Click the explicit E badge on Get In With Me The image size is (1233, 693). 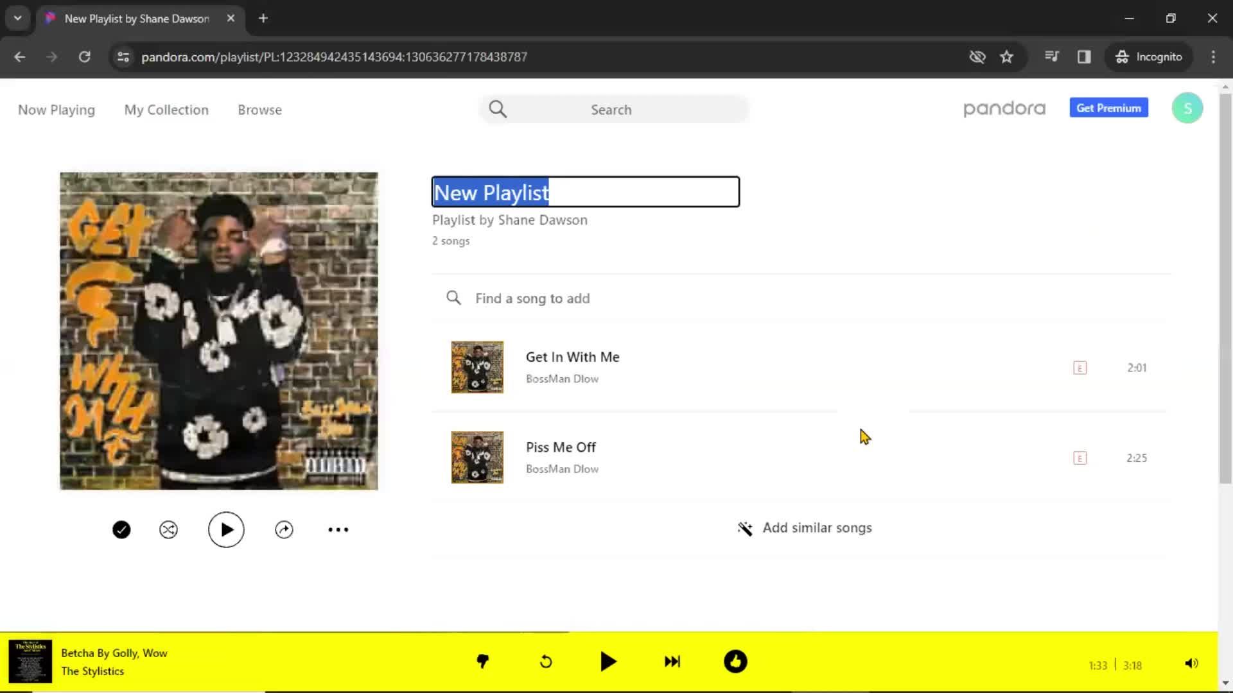pyautogui.click(x=1080, y=366)
